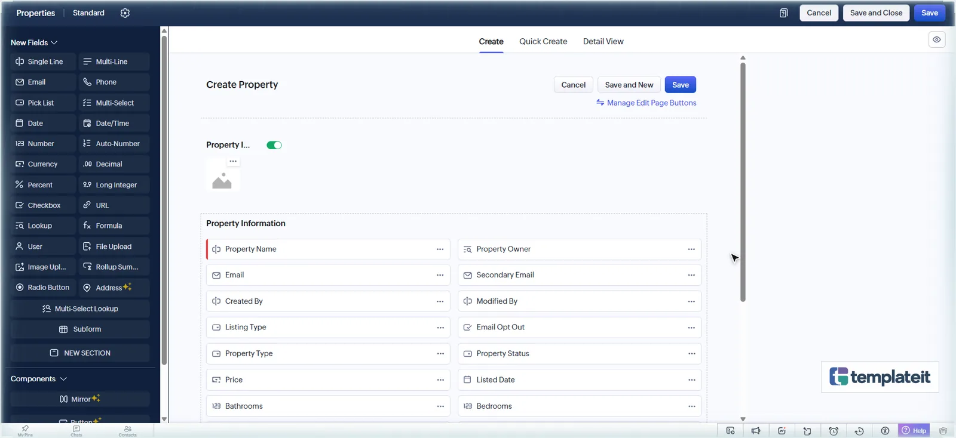Add a File Upload field
Image resolution: width=956 pixels, height=438 pixels.
coord(114,246)
